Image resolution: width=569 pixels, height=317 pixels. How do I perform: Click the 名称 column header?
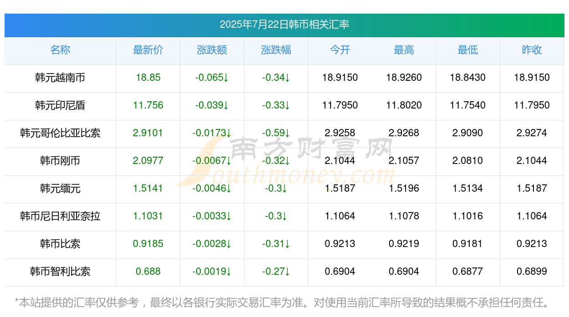coord(60,50)
